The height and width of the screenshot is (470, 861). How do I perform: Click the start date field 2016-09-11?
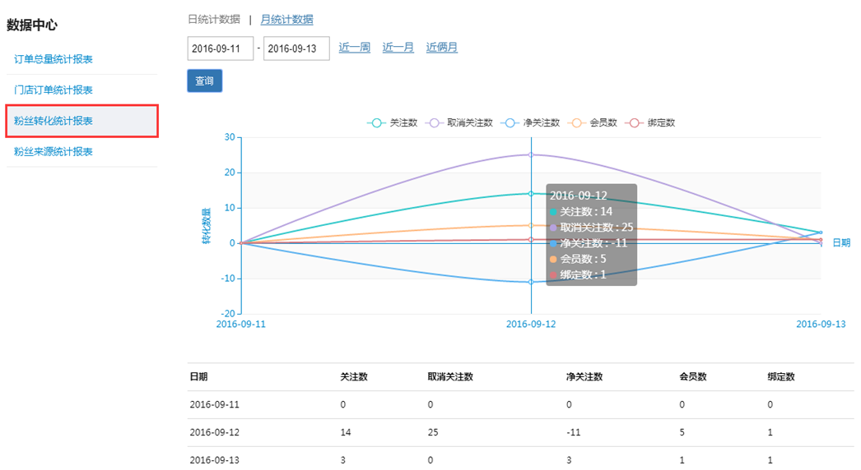[x=220, y=48]
